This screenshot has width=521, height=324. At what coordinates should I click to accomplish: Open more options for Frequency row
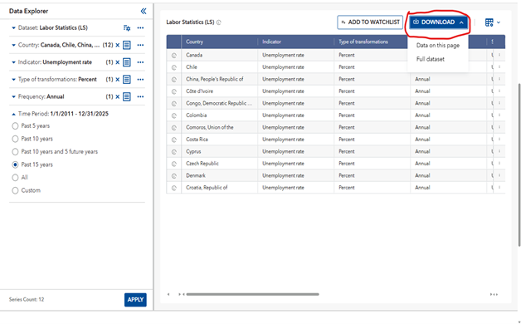(140, 97)
